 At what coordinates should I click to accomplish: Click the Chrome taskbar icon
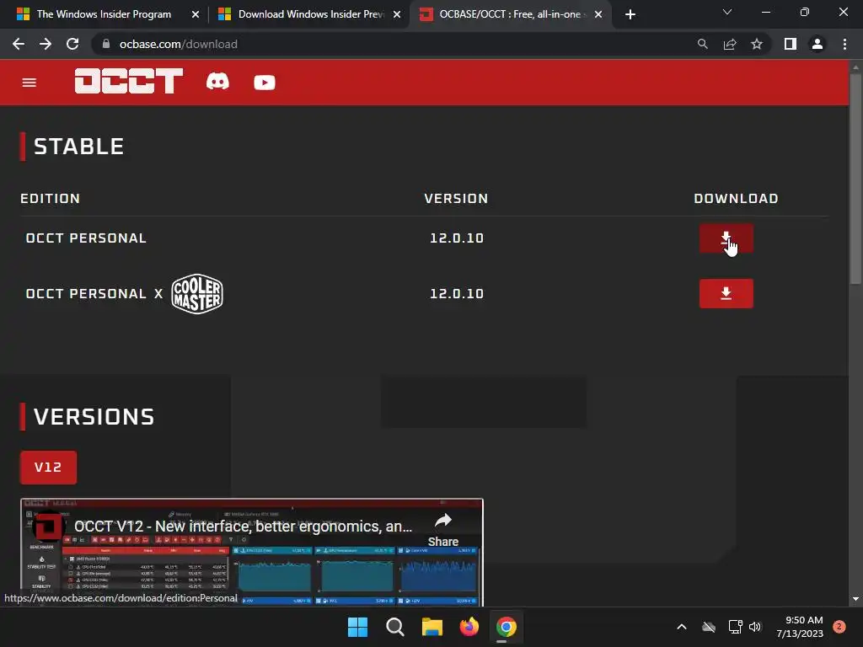507,627
